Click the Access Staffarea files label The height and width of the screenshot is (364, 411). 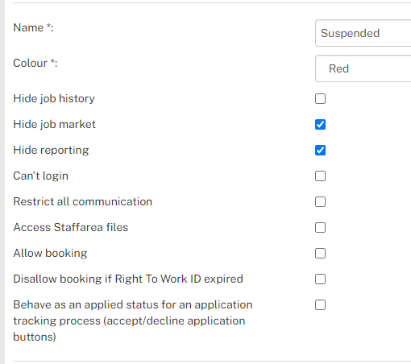point(71,227)
